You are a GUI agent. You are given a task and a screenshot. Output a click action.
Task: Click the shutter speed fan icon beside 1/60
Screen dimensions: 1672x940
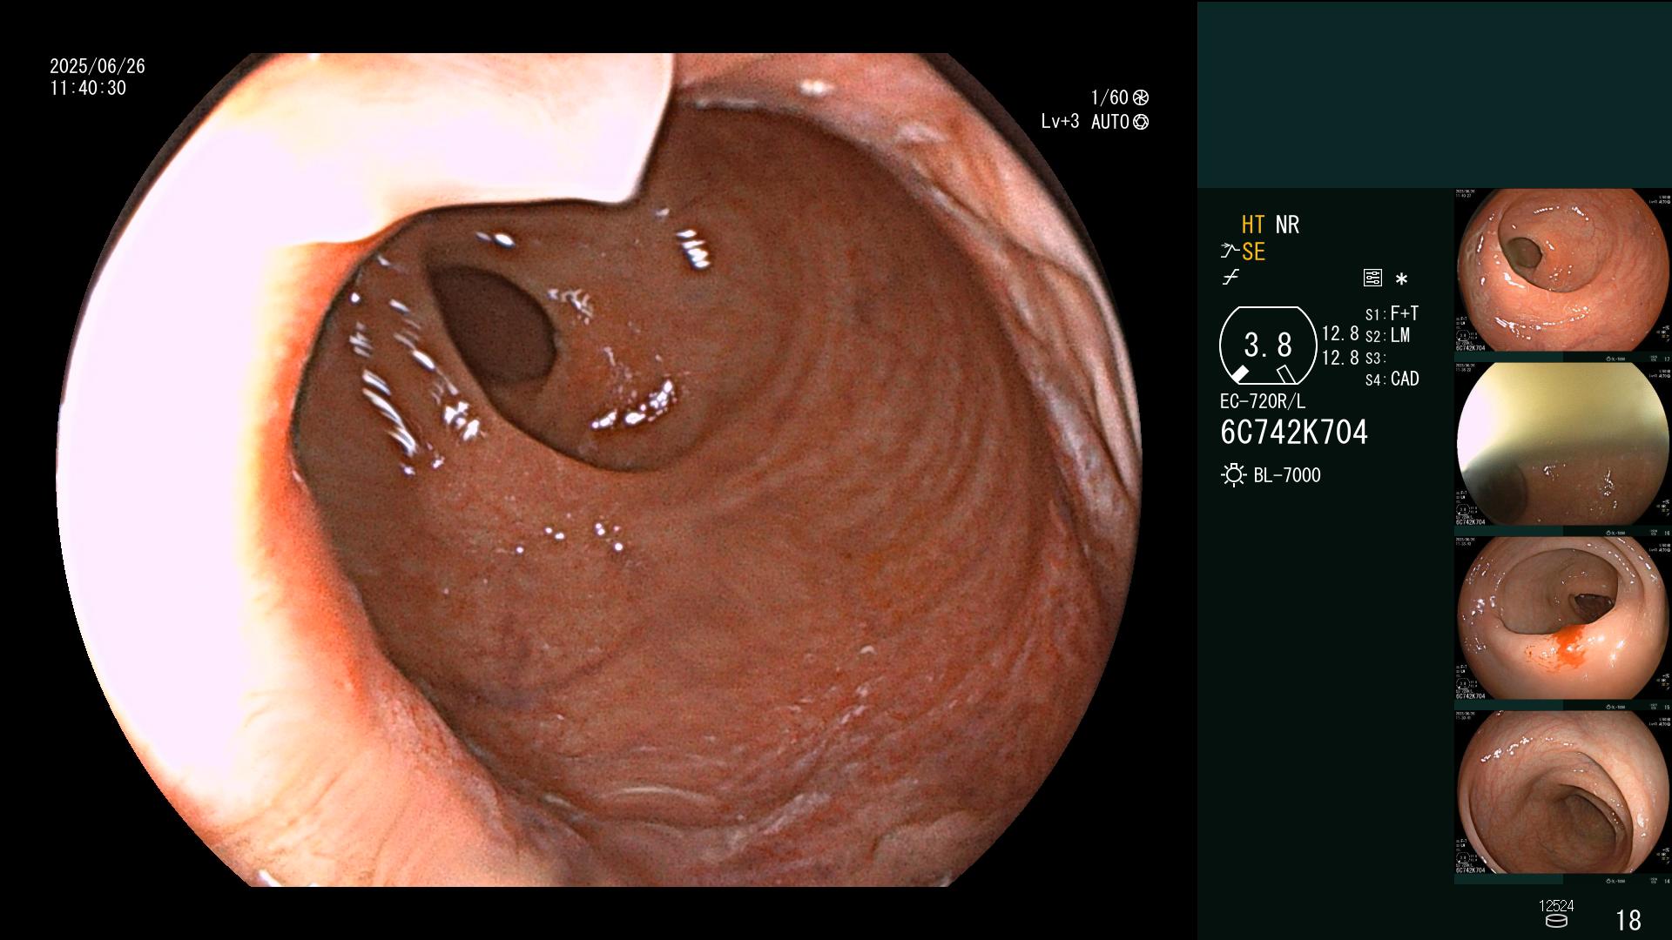click(x=1141, y=97)
